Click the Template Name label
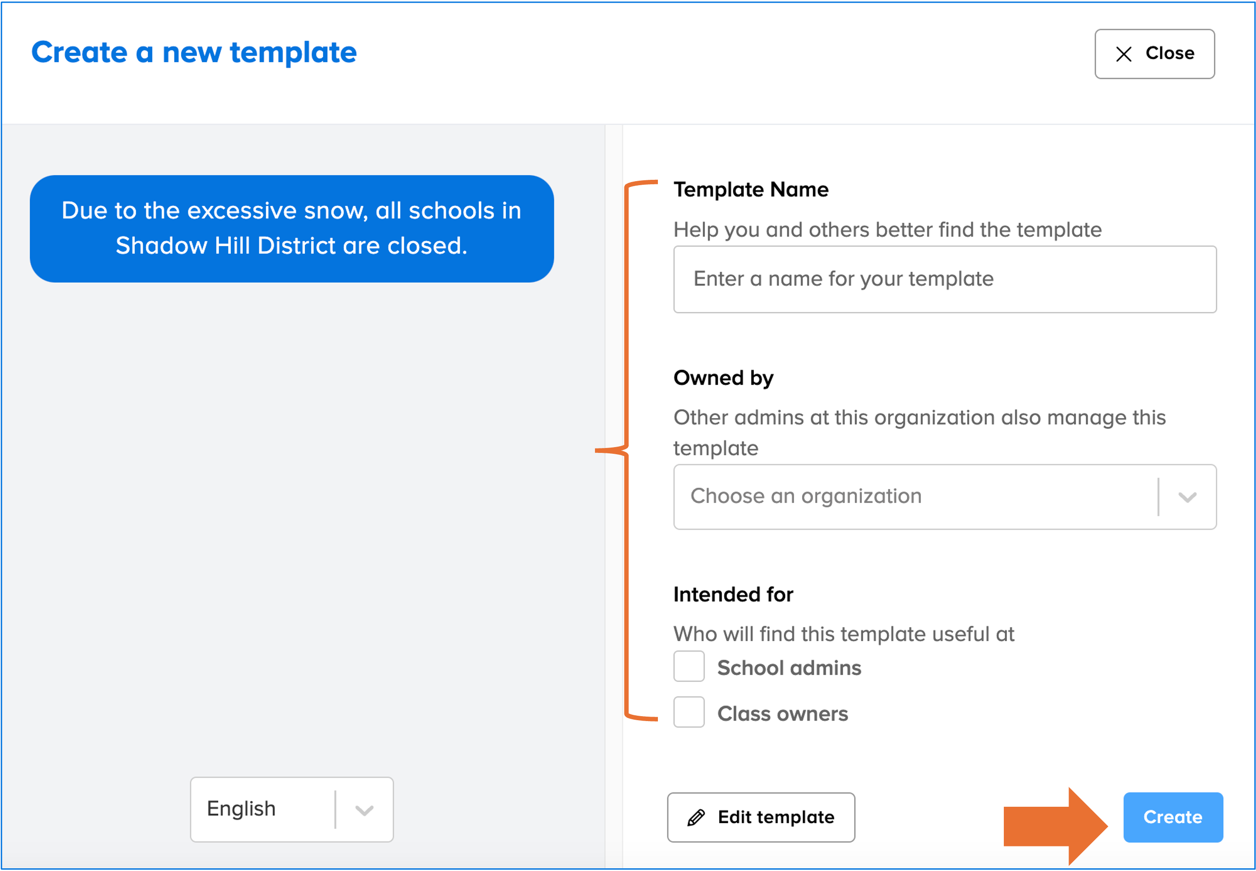The width and height of the screenshot is (1256, 871). (x=751, y=189)
